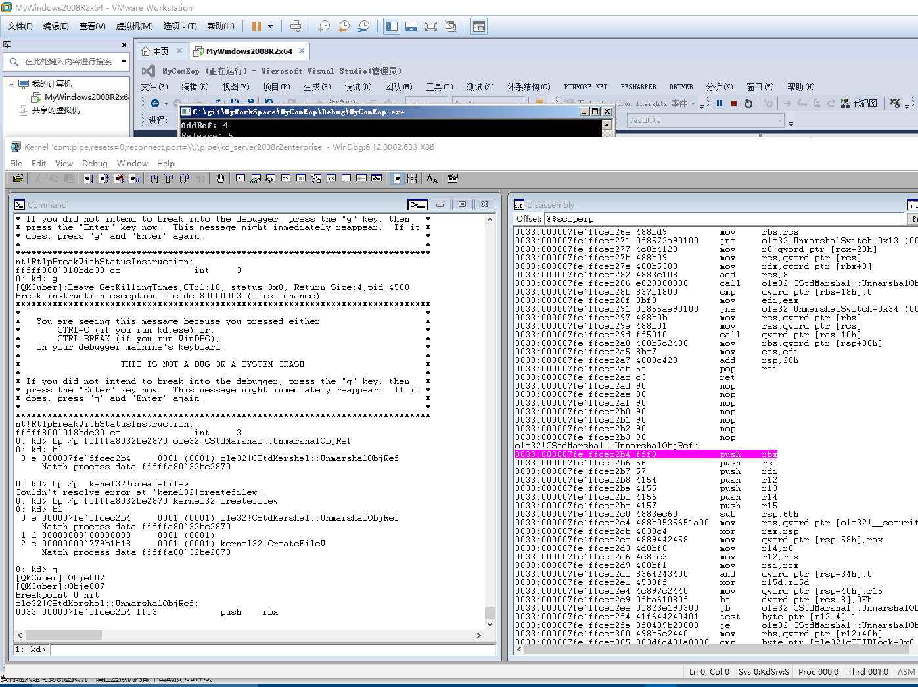Open the Watch window toolbar icon

pyautogui.click(x=256, y=178)
